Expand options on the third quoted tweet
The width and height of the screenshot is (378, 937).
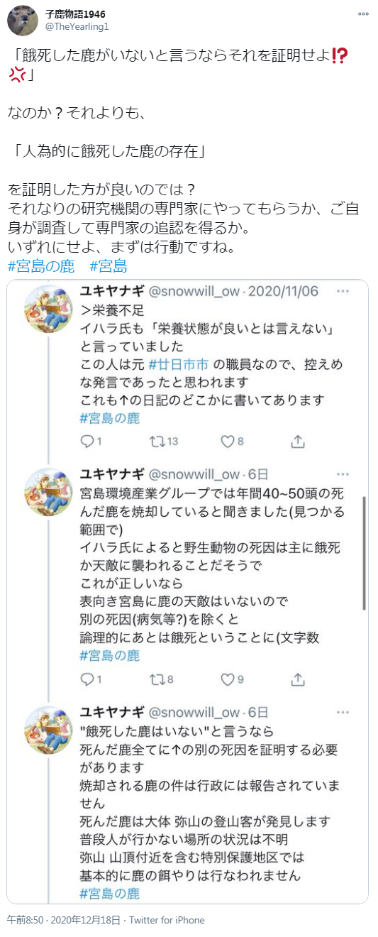[x=343, y=712]
